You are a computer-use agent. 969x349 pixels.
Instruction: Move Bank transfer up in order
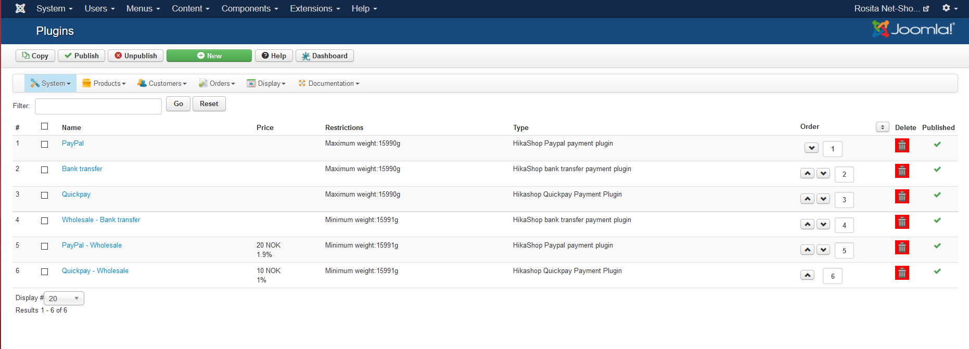tap(807, 173)
